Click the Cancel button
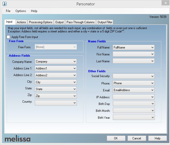The width and height of the screenshot is (170, 145). pyautogui.click(x=137, y=138)
